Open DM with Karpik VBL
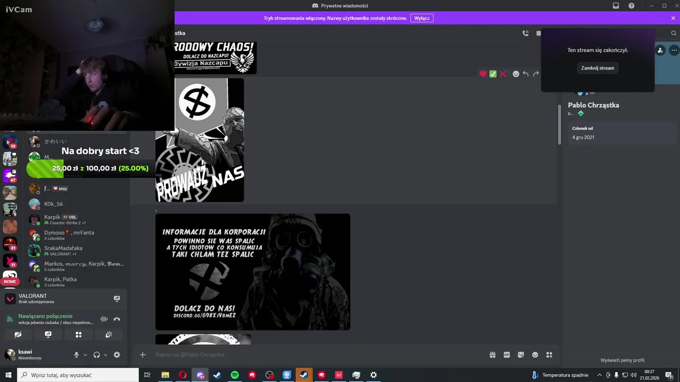The width and height of the screenshot is (680, 382). click(77, 220)
